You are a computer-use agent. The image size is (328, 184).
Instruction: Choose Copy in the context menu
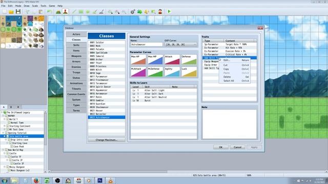(x=235, y=69)
